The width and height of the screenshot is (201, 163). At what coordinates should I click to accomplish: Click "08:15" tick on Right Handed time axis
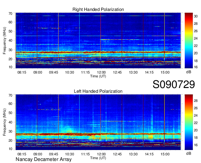point(22,72)
